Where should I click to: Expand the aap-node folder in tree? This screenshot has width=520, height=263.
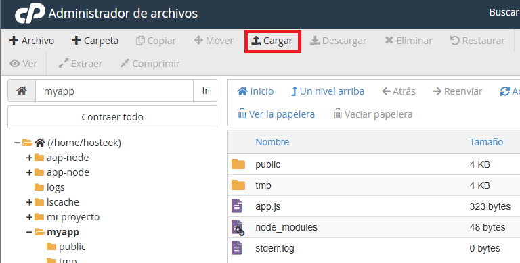click(29, 158)
